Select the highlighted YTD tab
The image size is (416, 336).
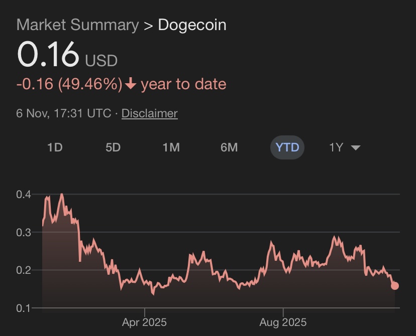click(x=287, y=147)
